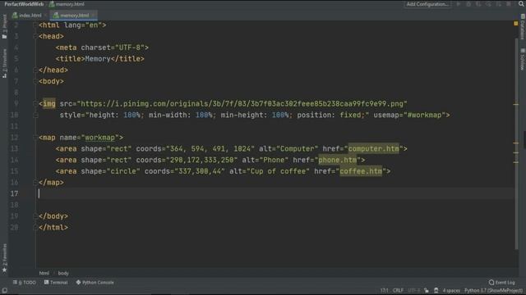Open the Event Log
The height and width of the screenshot is (295, 526).
tap(502, 282)
